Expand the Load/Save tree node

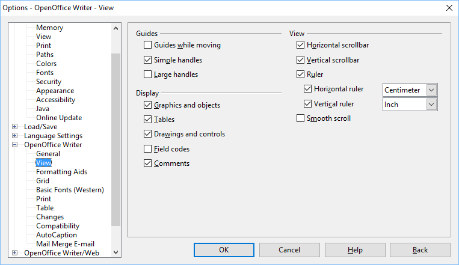click(x=15, y=127)
